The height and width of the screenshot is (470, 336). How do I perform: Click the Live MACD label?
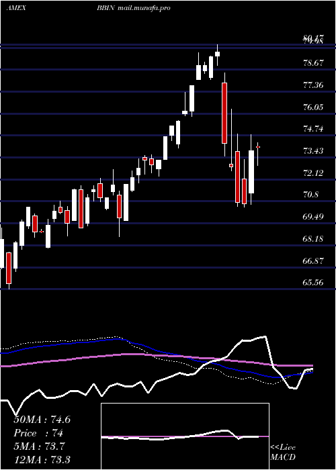tap(283, 453)
